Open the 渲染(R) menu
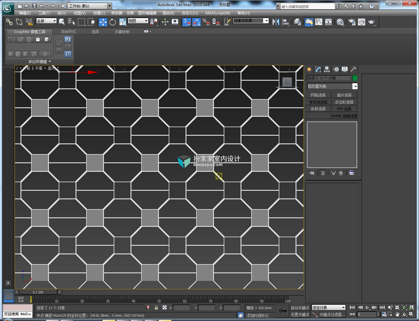 click(168, 13)
